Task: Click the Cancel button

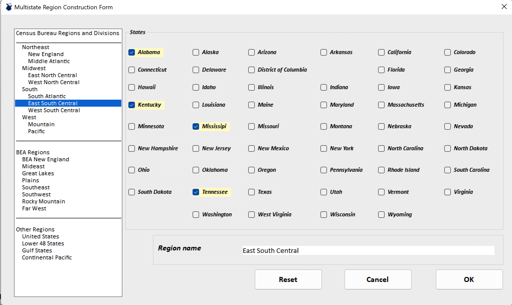Action: coord(378,279)
